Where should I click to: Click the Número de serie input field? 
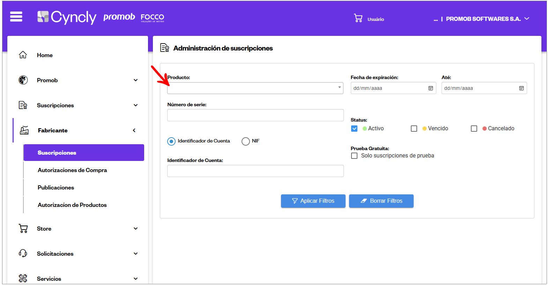coord(256,115)
